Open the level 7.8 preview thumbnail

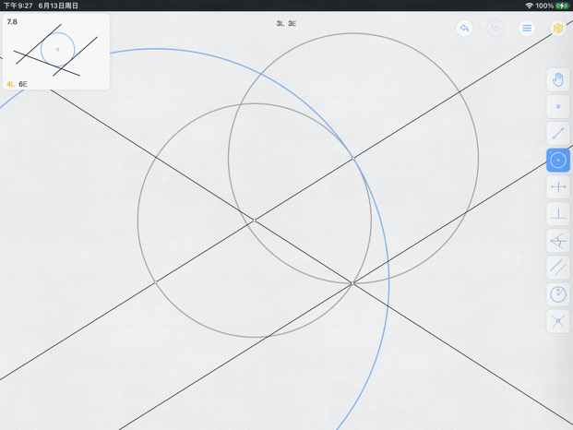[56, 52]
